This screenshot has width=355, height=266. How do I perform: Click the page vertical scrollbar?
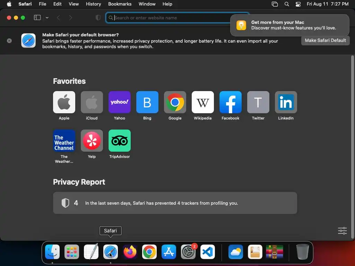tap(352, 147)
